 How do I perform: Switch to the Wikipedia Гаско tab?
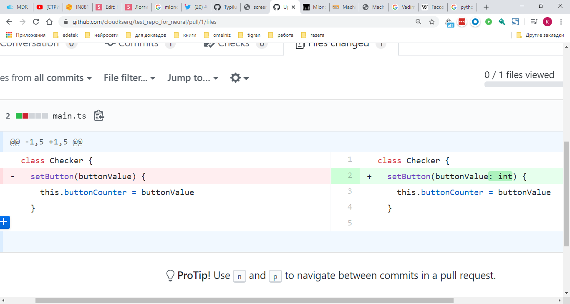click(x=433, y=7)
